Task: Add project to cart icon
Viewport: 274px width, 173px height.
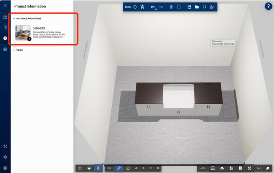Action: (x=142, y=7)
